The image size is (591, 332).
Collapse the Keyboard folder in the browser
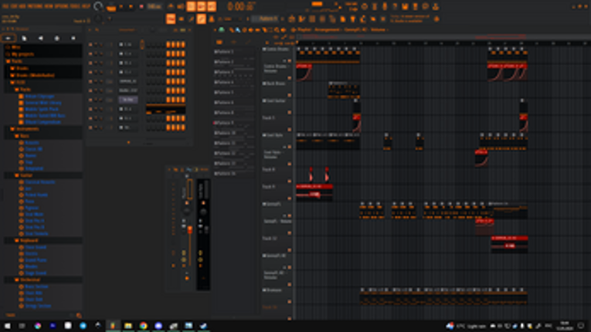pyautogui.click(x=29, y=240)
